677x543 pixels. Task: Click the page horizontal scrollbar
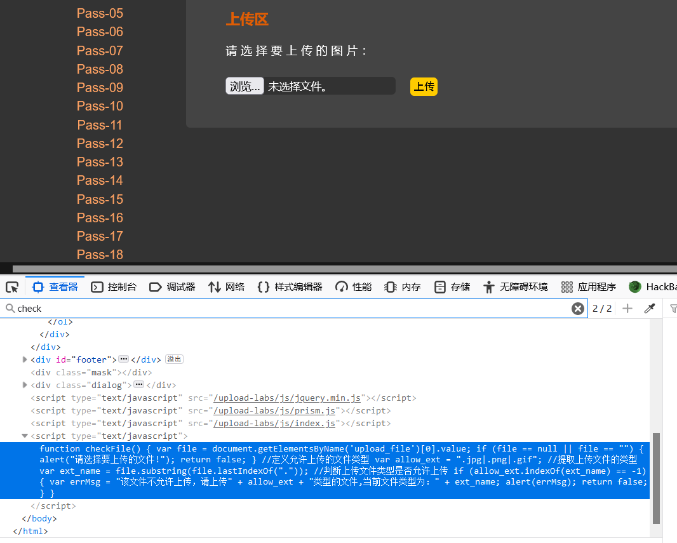pos(345,269)
